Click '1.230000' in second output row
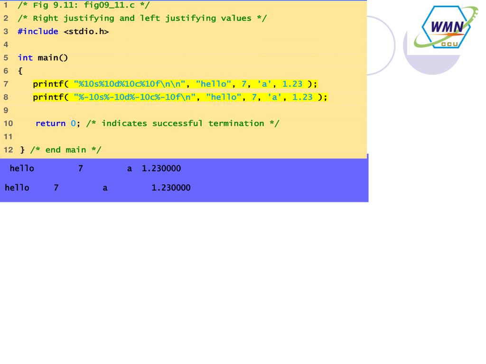 pyautogui.click(x=171, y=188)
